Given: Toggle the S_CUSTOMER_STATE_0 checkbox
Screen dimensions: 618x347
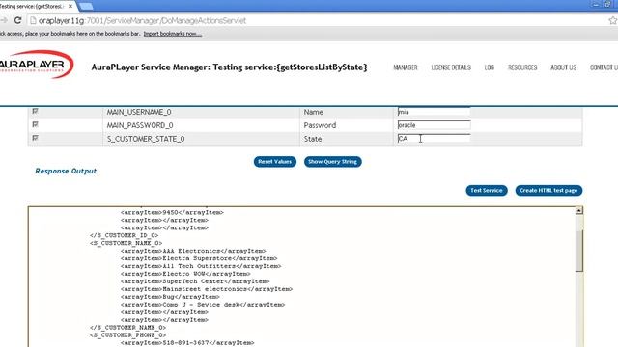Looking at the screenshot, I should coord(35,138).
